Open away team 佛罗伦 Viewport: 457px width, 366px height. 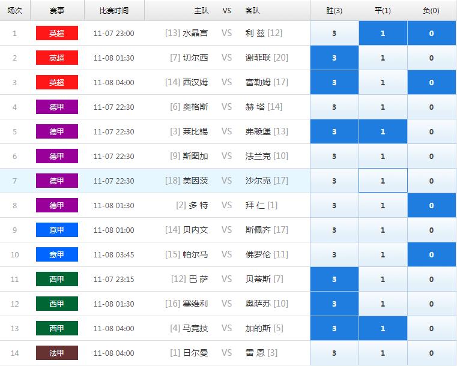[258, 254]
